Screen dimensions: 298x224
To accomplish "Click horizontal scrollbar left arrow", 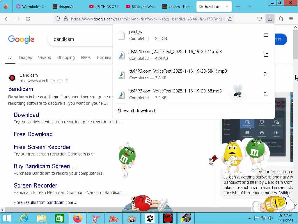I will tap(2, 210).
